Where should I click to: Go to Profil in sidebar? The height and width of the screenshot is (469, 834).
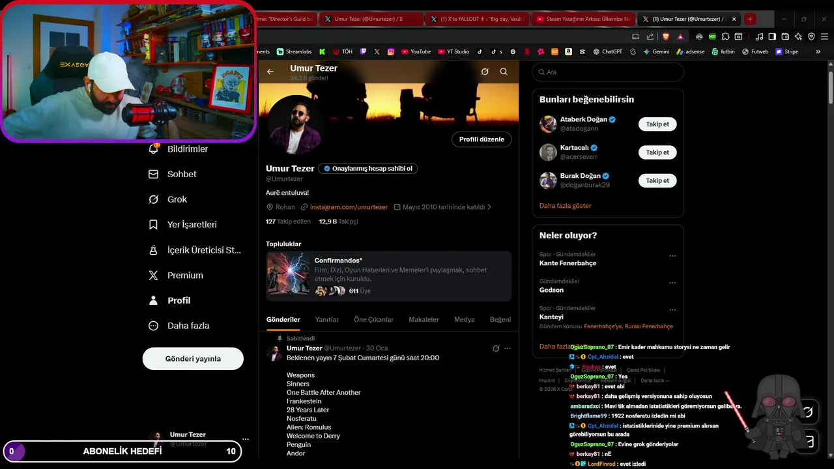click(x=170, y=300)
